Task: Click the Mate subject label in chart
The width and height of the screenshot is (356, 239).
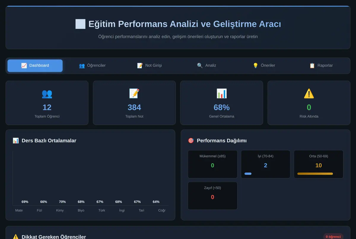Action: (19, 210)
